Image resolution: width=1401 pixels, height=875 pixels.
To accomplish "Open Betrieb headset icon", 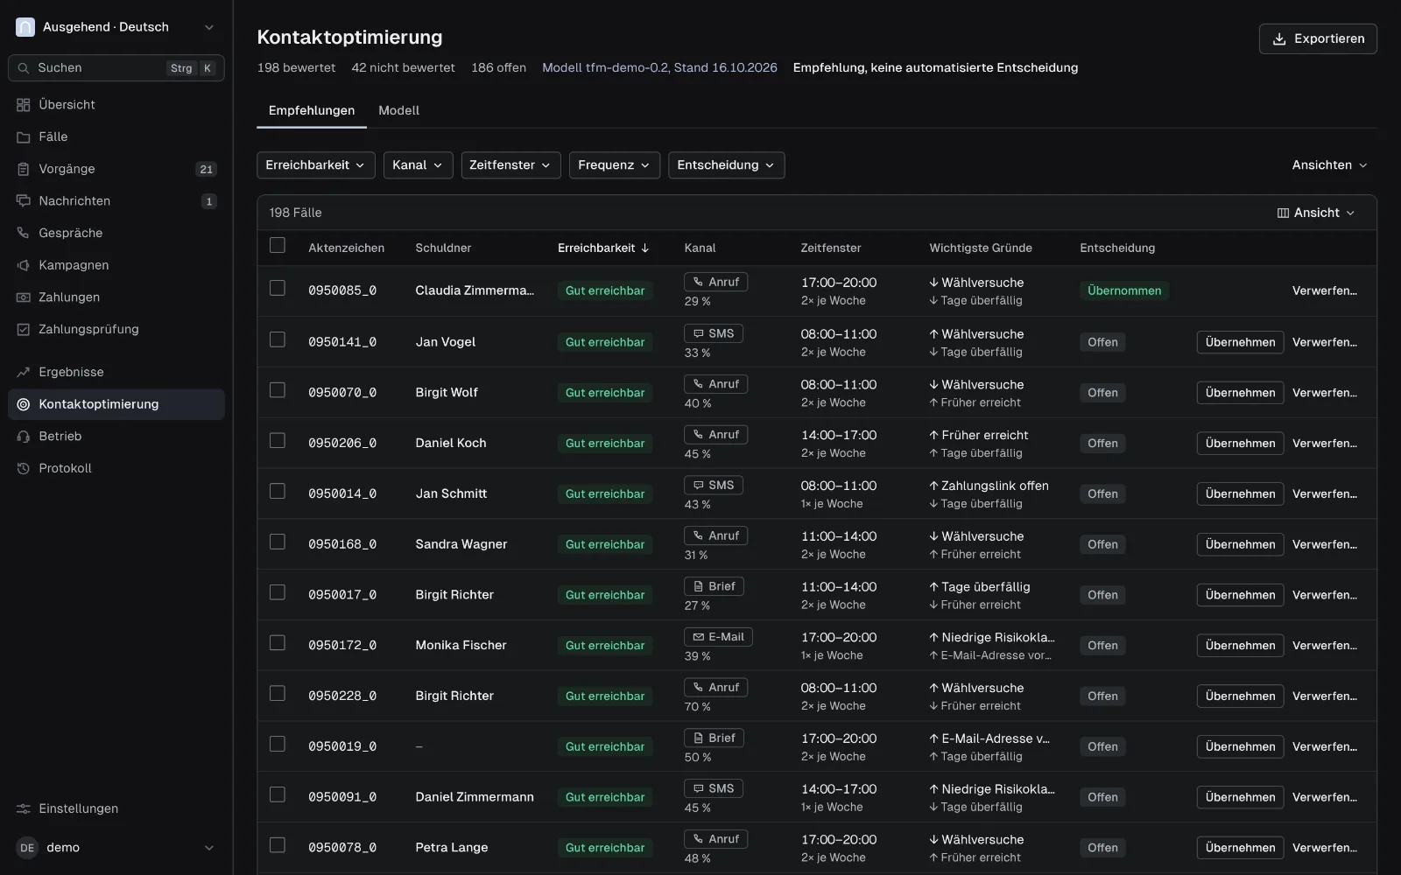I will 24,437.
